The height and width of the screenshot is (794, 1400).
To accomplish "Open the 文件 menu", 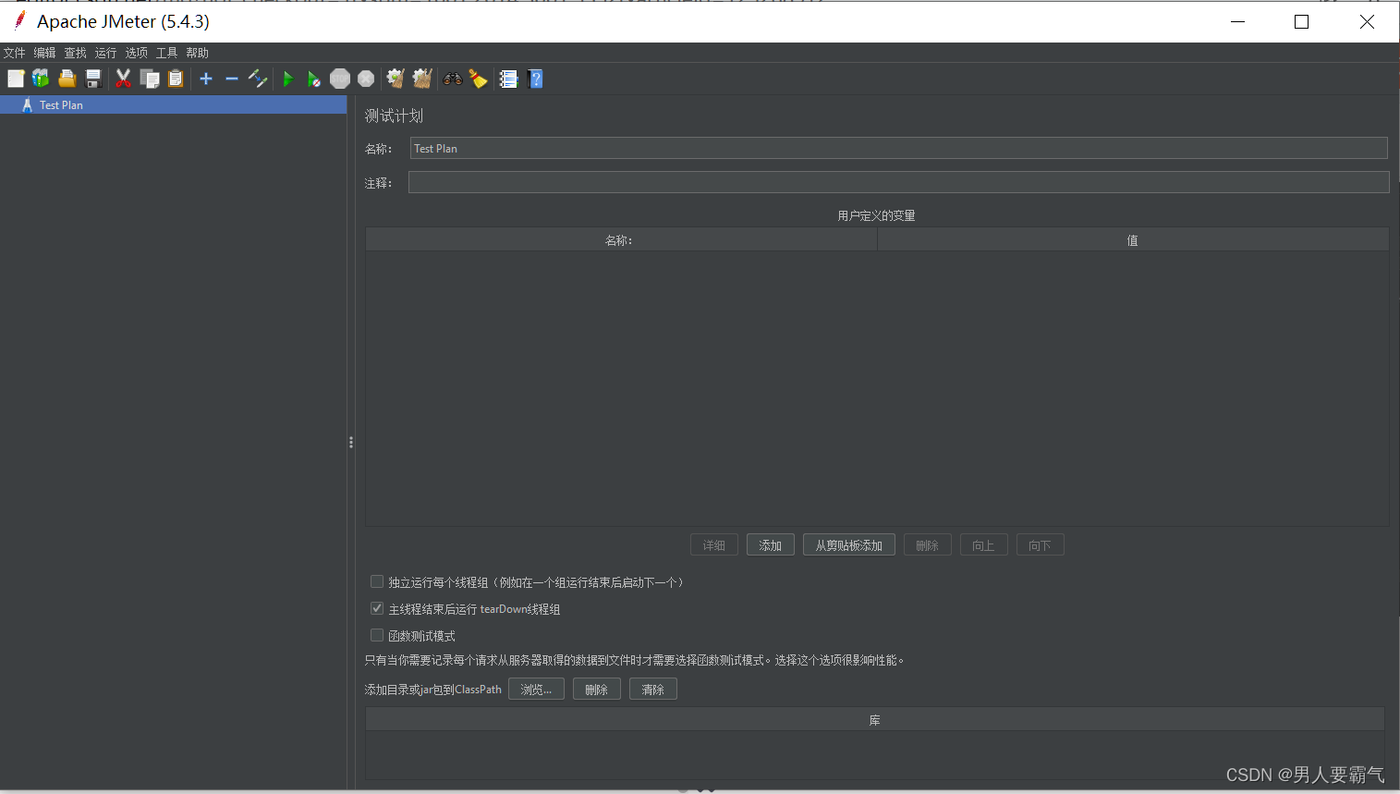I will (15, 53).
